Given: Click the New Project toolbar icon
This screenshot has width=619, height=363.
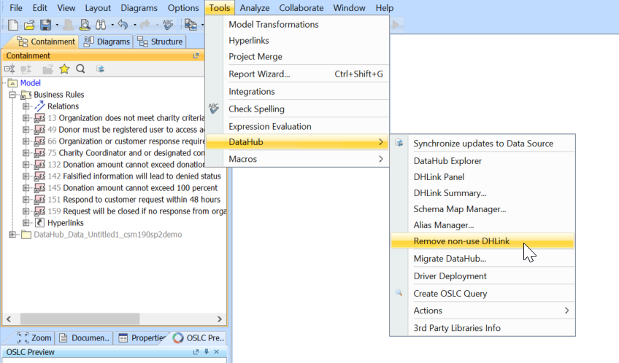Looking at the screenshot, I should (12, 24).
